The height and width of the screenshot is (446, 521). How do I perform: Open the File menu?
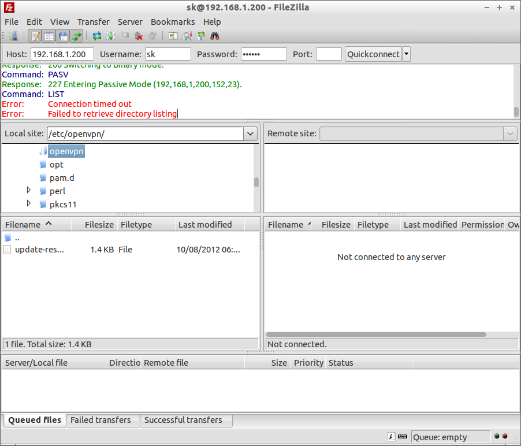[12, 22]
